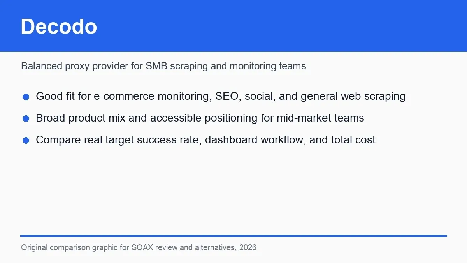
Task: Click the third blue bullet dot
Action: tap(26, 140)
